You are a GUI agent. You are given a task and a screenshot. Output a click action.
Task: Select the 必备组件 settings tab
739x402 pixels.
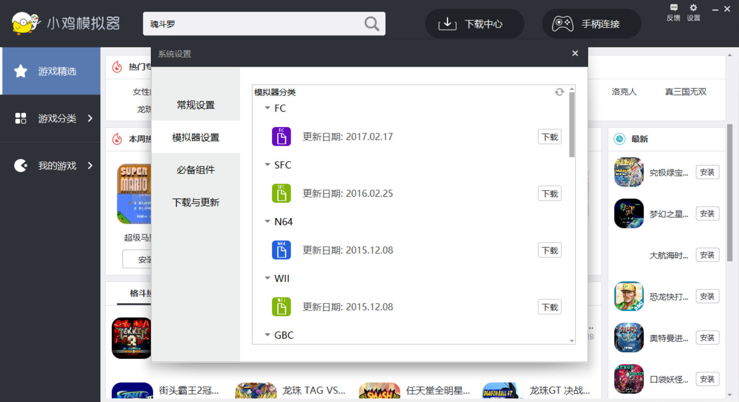[x=196, y=170]
